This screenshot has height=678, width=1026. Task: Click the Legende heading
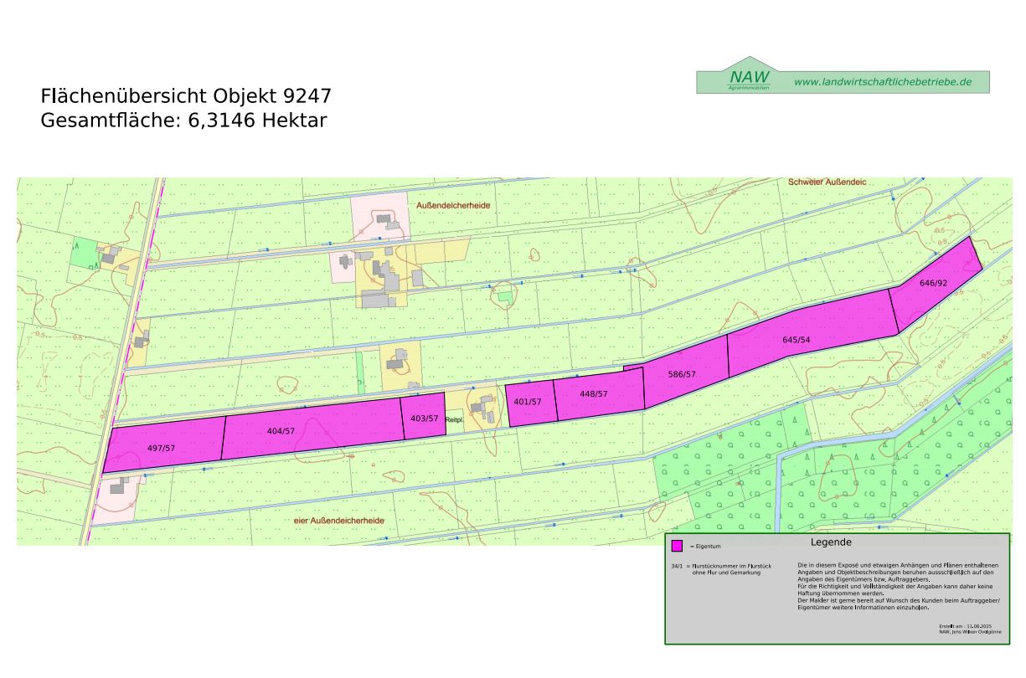point(831,542)
